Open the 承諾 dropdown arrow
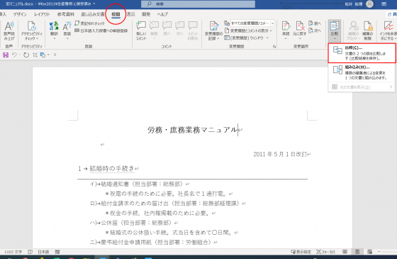Screen dimensions: 397x259 click(x=286, y=38)
